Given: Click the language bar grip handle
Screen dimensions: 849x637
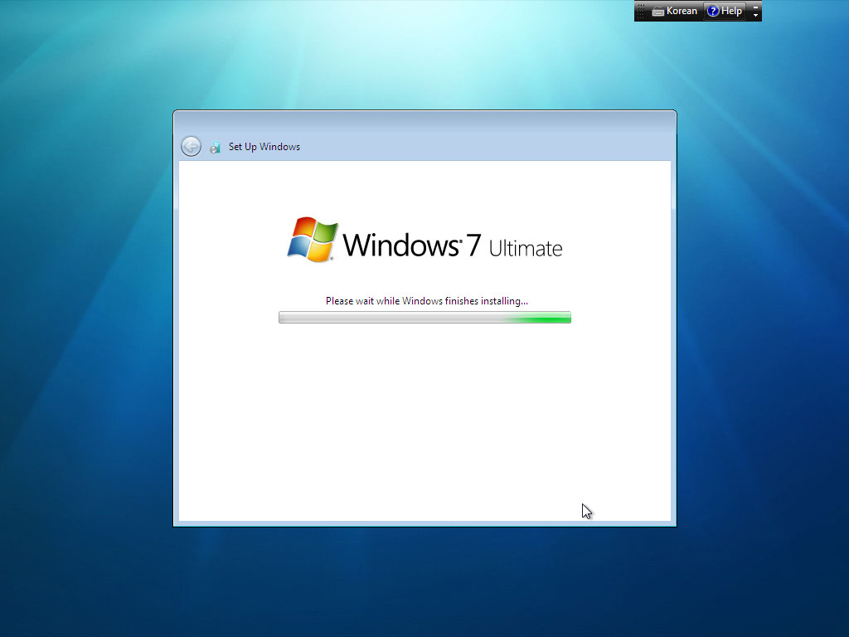Looking at the screenshot, I should point(641,11).
